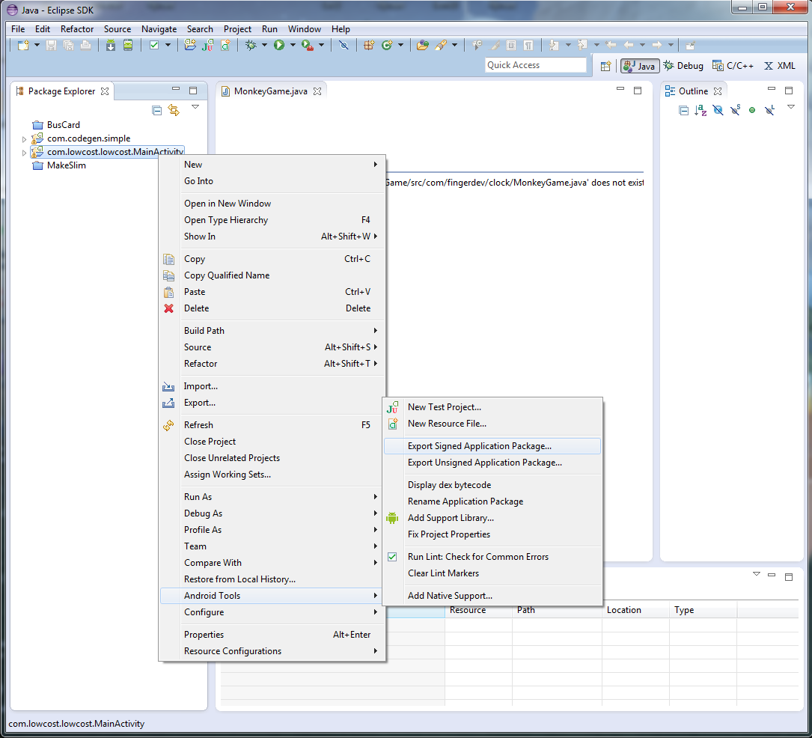Screen dimensions: 812x738
Task: Click the Open Perspective icon
Action: coord(606,66)
